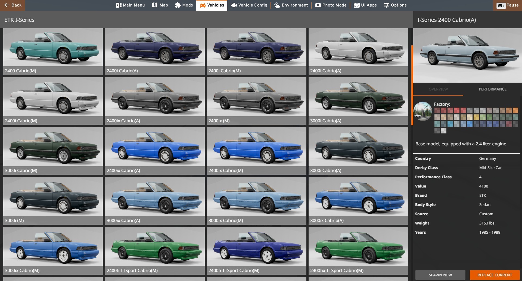522x281 pixels.
Task: Click the Weight value 3153 lbs
Action: click(487, 223)
